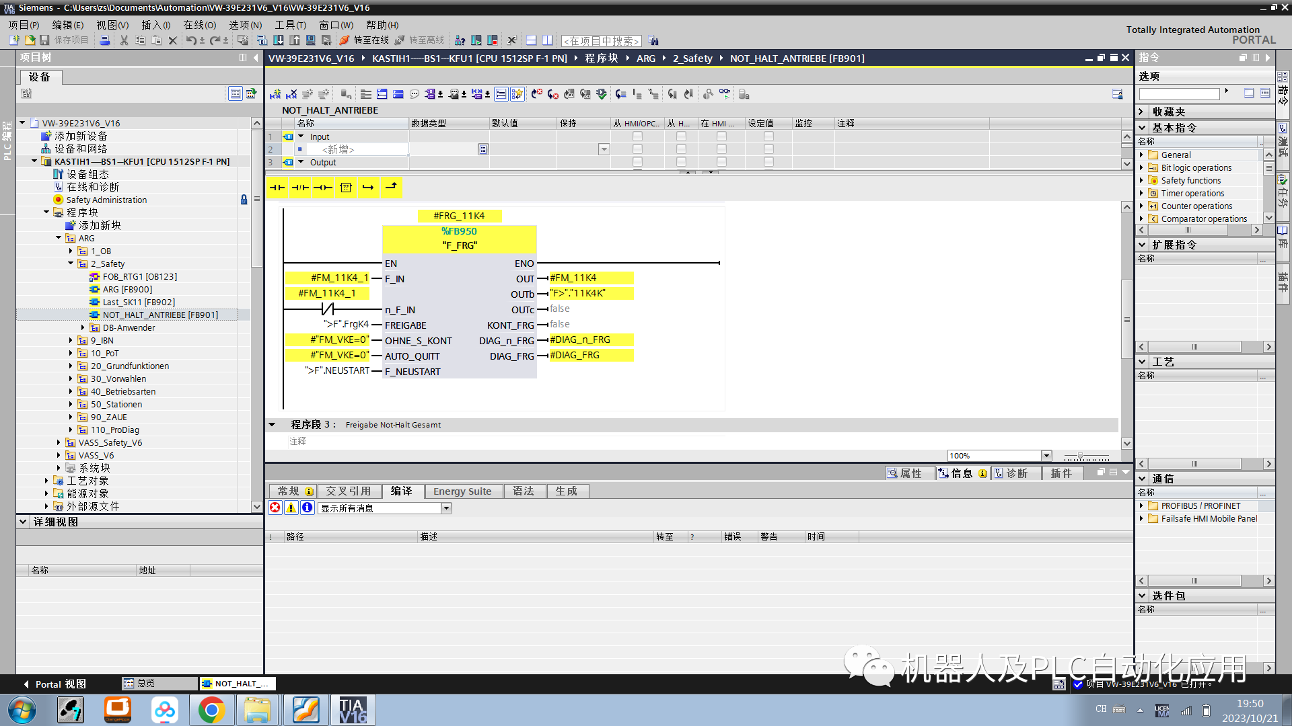The image size is (1292, 726).
Task: Toggle the network comments speech-bubble icon
Action: (x=415, y=94)
